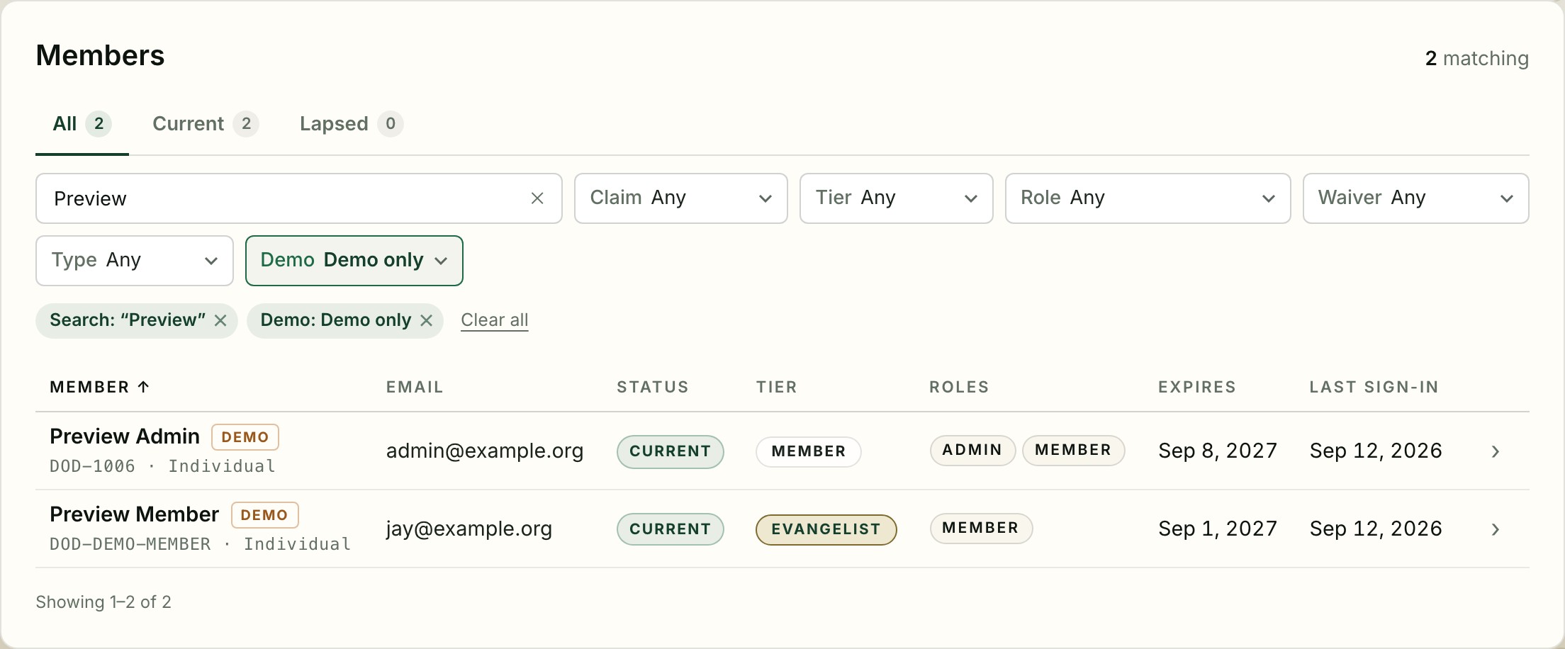Sort by Member column arrow

(x=143, y=387)
